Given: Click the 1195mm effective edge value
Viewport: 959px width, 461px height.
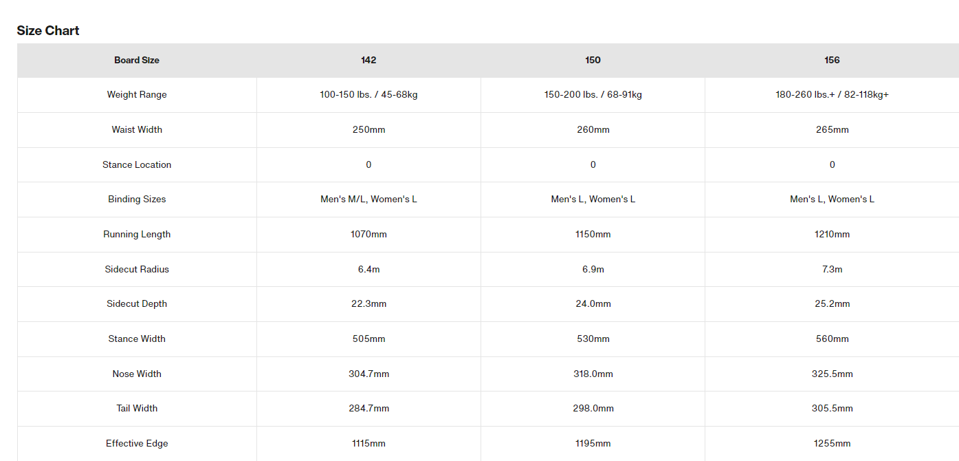Looking at the screenshot, I should (593, 443).
